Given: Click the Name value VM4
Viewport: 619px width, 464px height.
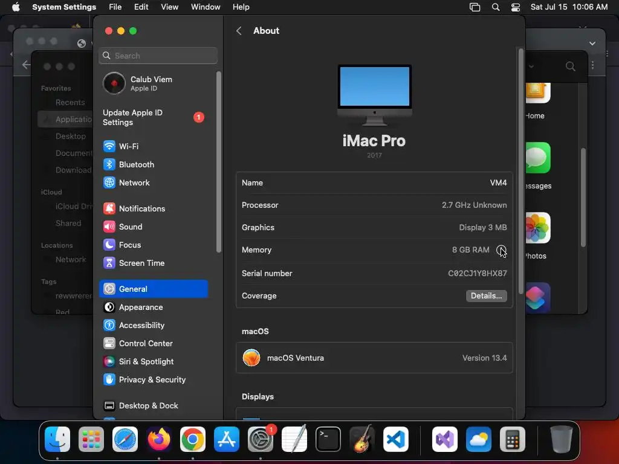Looking at the screenshot, I should (498, 182).
